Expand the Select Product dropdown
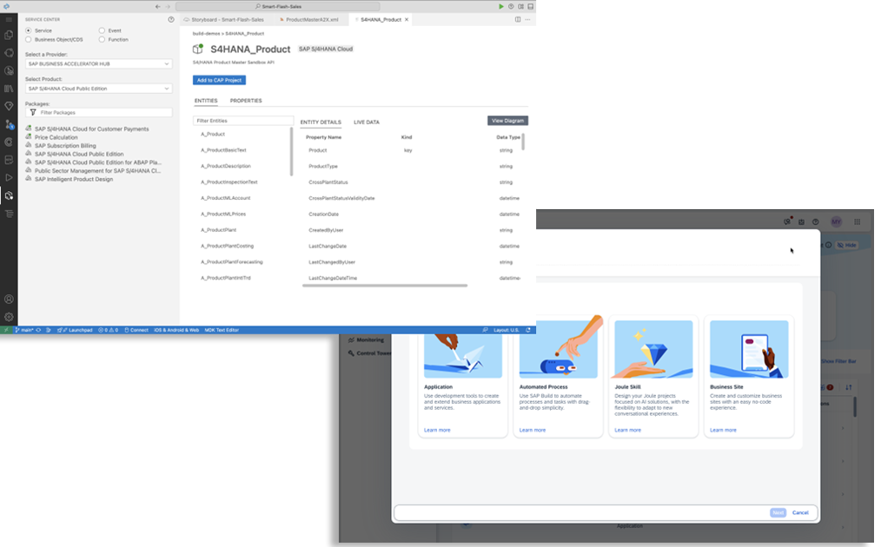 point(98,89)
